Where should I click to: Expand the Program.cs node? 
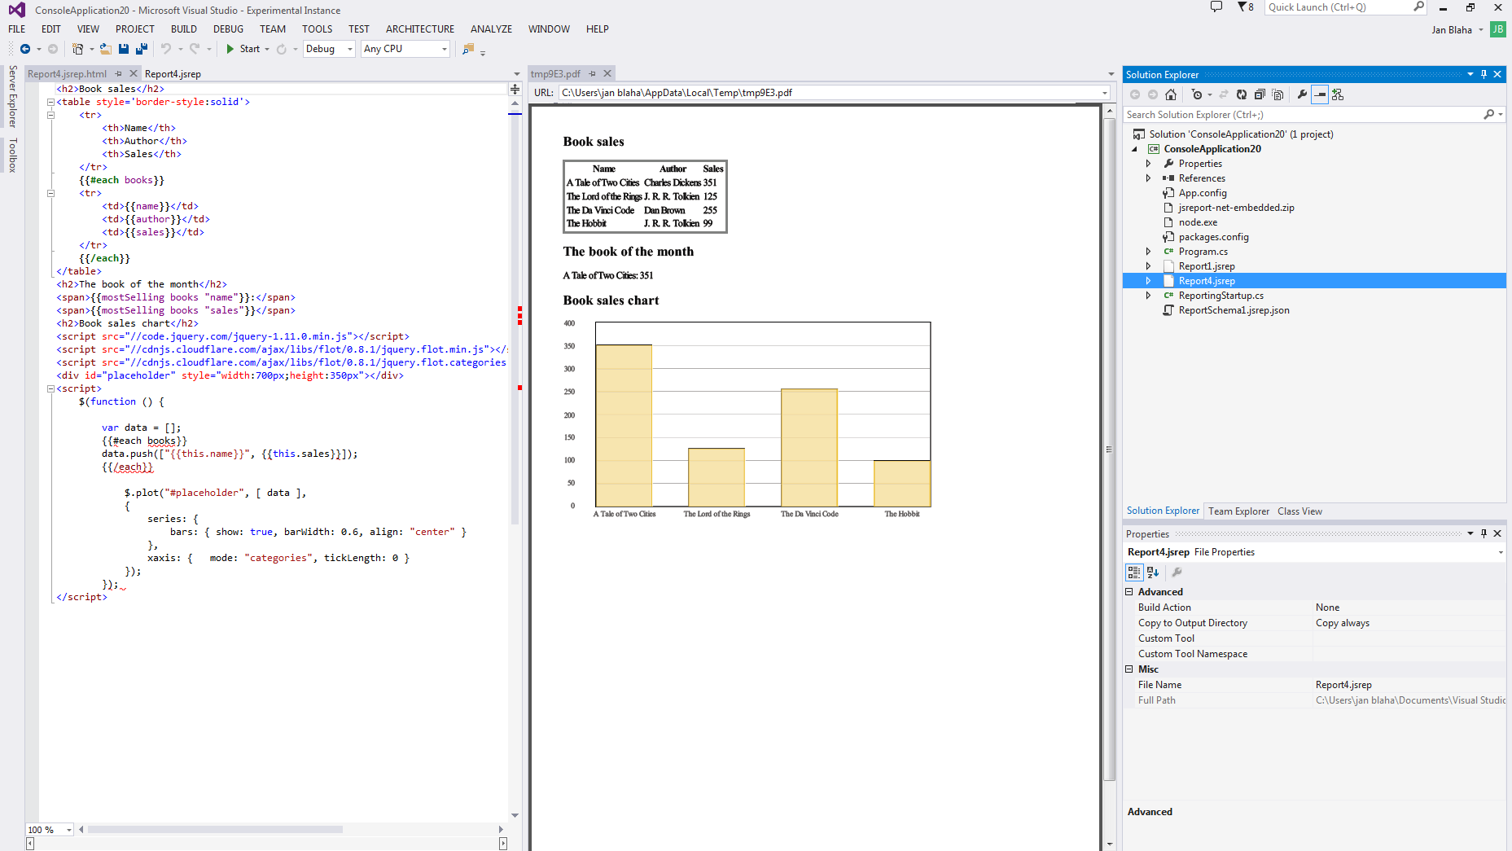click(1149, 252)
